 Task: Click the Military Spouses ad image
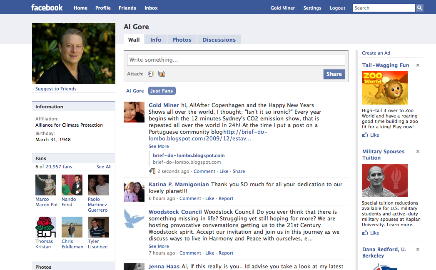pos(384,180)
